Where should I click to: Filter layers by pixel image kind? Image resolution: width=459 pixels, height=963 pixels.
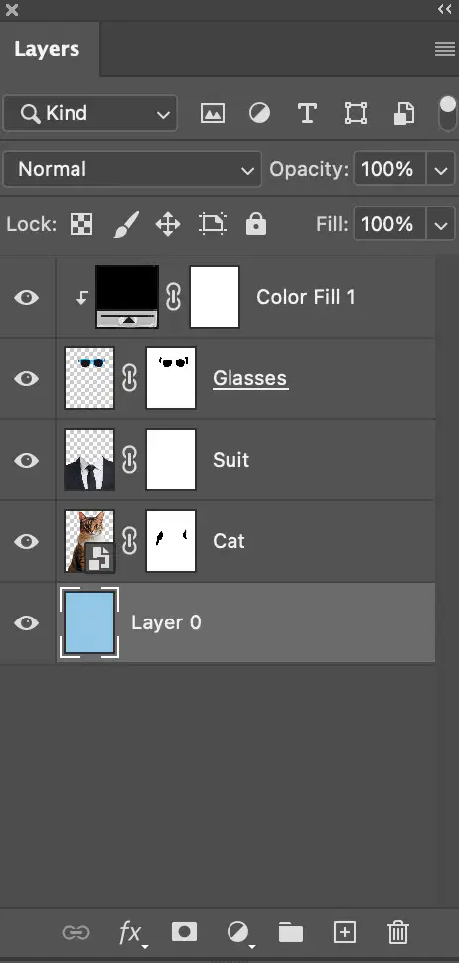point(212,113)
